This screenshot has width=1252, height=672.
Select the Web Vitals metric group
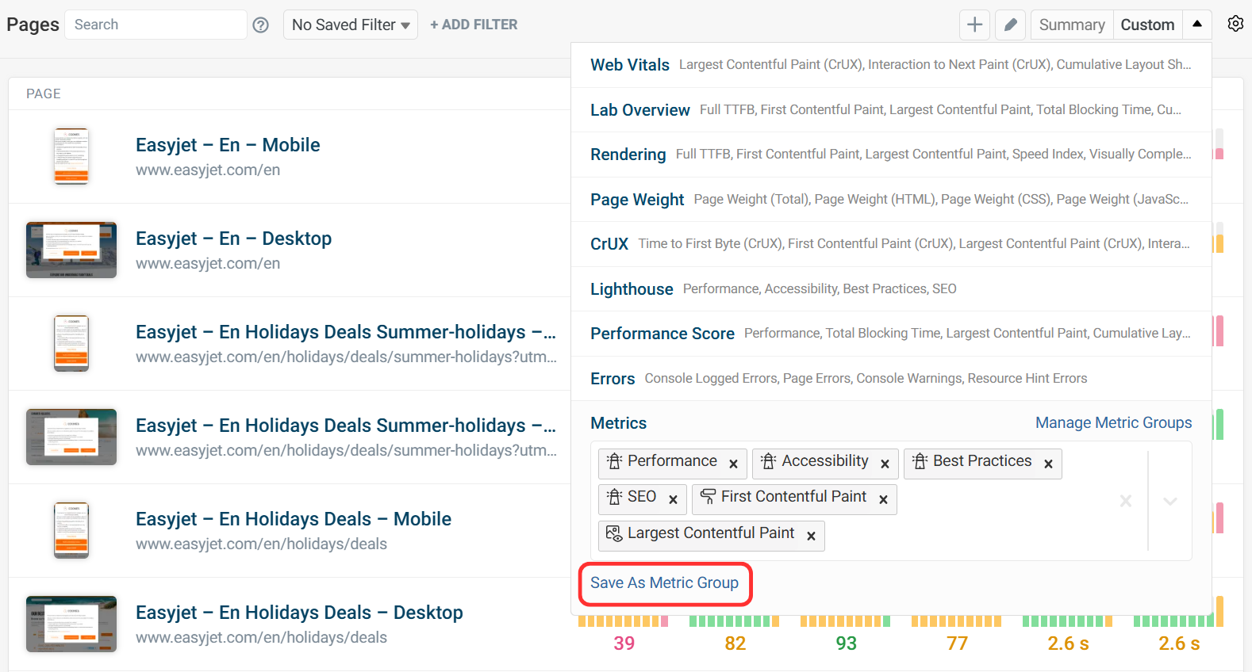tap(891, 65)
